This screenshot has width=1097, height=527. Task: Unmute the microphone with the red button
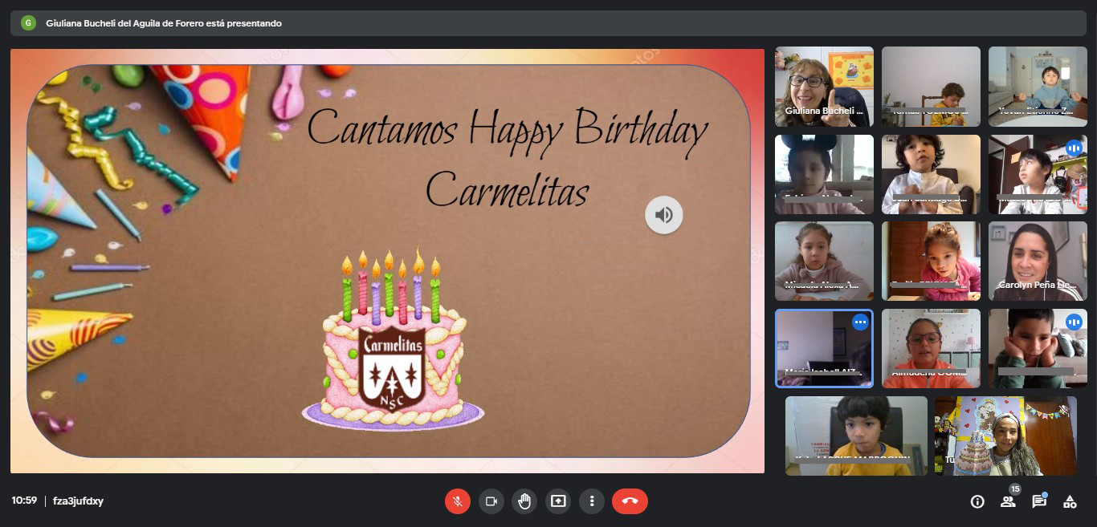pyautogui.click(x=458, y=501)
